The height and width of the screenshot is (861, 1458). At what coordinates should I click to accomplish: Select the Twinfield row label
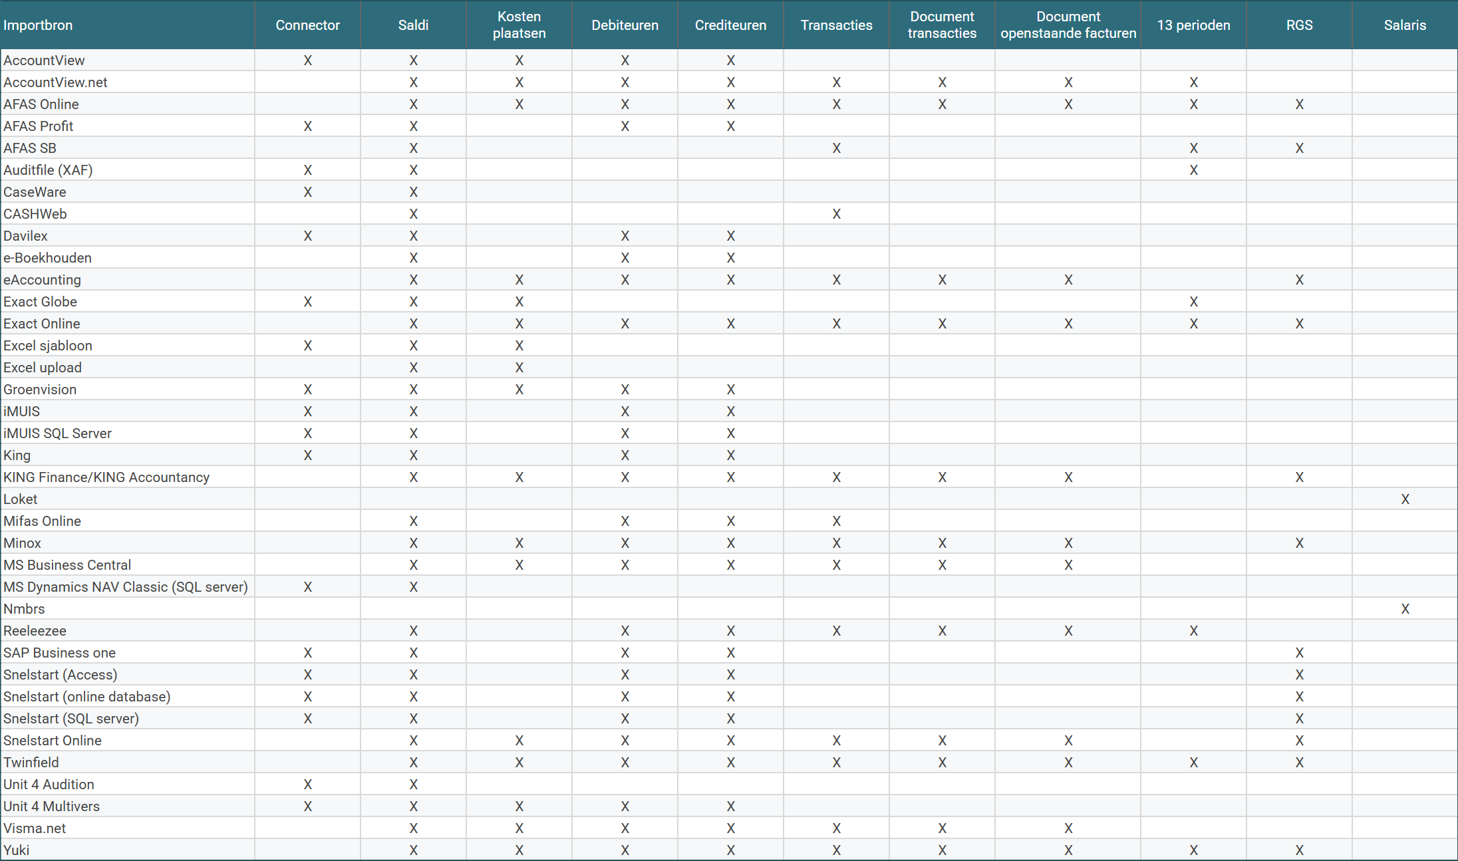coord(31,763)
